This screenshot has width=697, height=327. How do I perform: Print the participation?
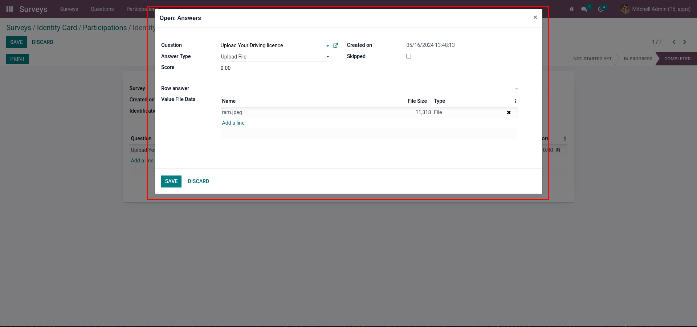point(17,59)
